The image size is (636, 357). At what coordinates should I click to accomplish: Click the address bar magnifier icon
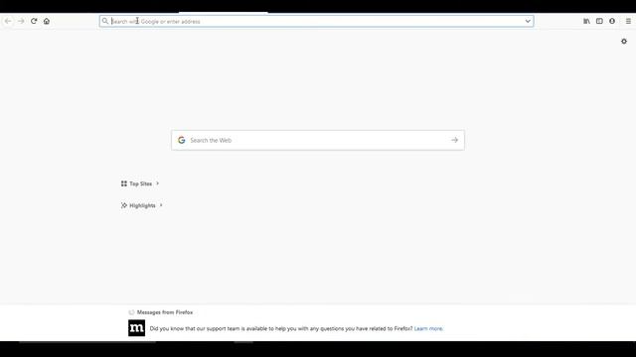(x=105, y=21)
